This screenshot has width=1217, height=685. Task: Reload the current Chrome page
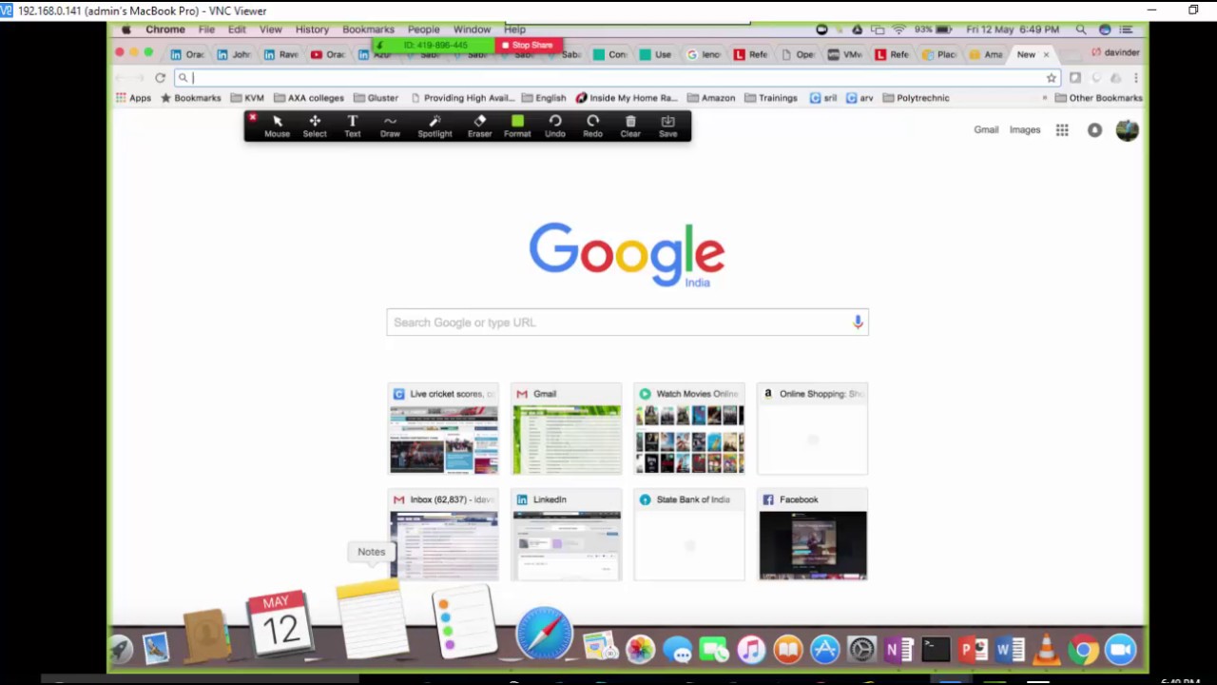coord(160,78)
